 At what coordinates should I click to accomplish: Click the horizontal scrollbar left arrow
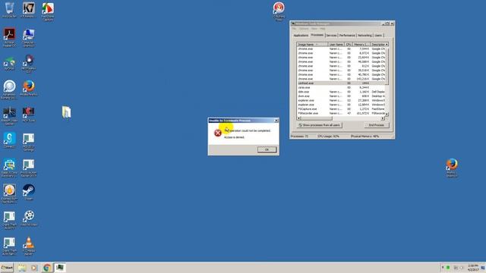click(x=298, y=118)
